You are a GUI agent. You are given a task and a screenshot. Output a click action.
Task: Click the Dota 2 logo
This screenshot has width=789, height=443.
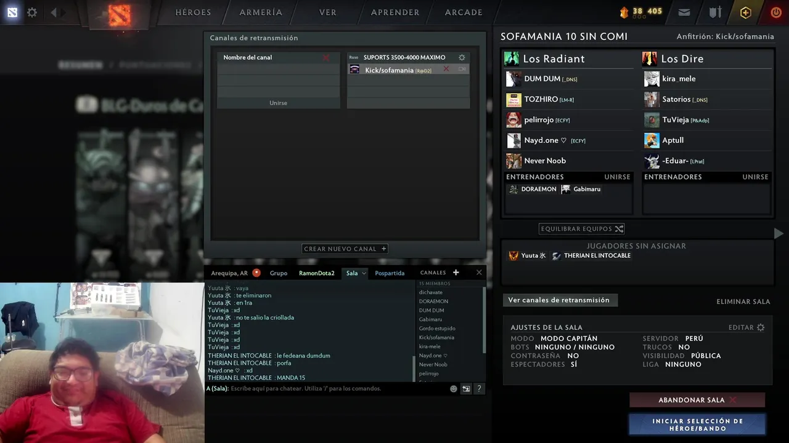[119, 15]
